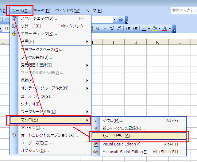Open Visual Basic Editor from submenu
The width and height of the screenshot is (197, 162).
121,144
